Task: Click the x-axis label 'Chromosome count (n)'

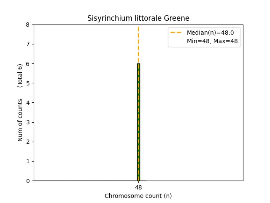Action: click(138, 196)
